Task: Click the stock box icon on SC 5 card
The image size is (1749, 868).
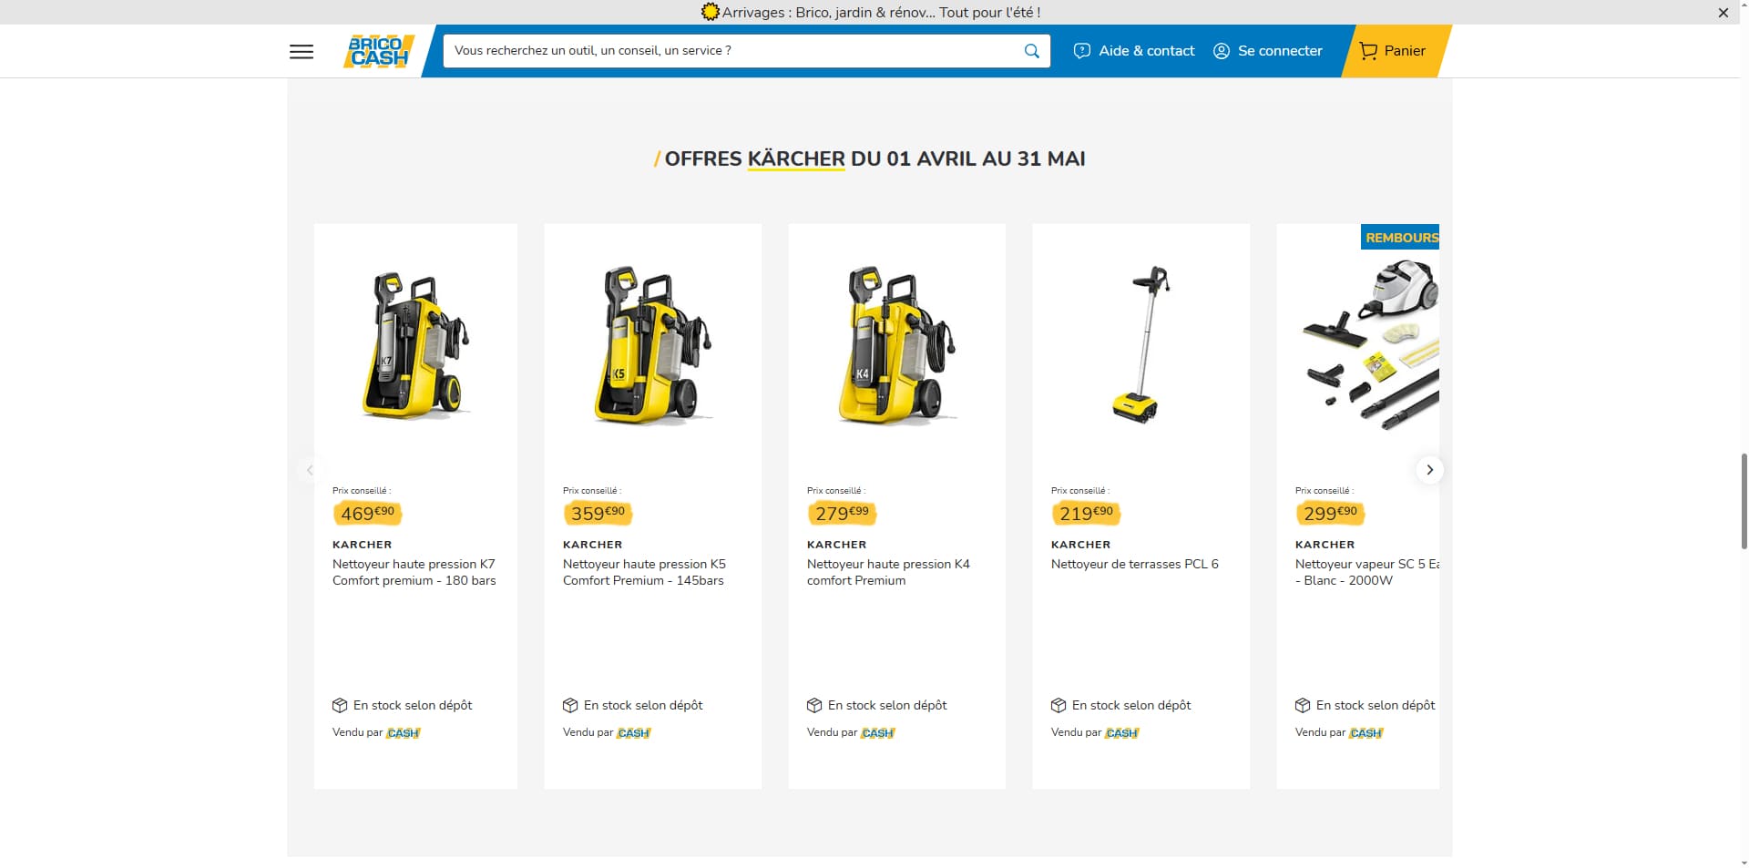Action: coord(1303,705)
